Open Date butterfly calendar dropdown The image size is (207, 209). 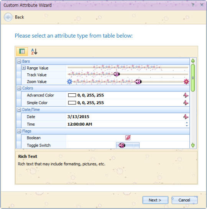(x=186, y=117)
